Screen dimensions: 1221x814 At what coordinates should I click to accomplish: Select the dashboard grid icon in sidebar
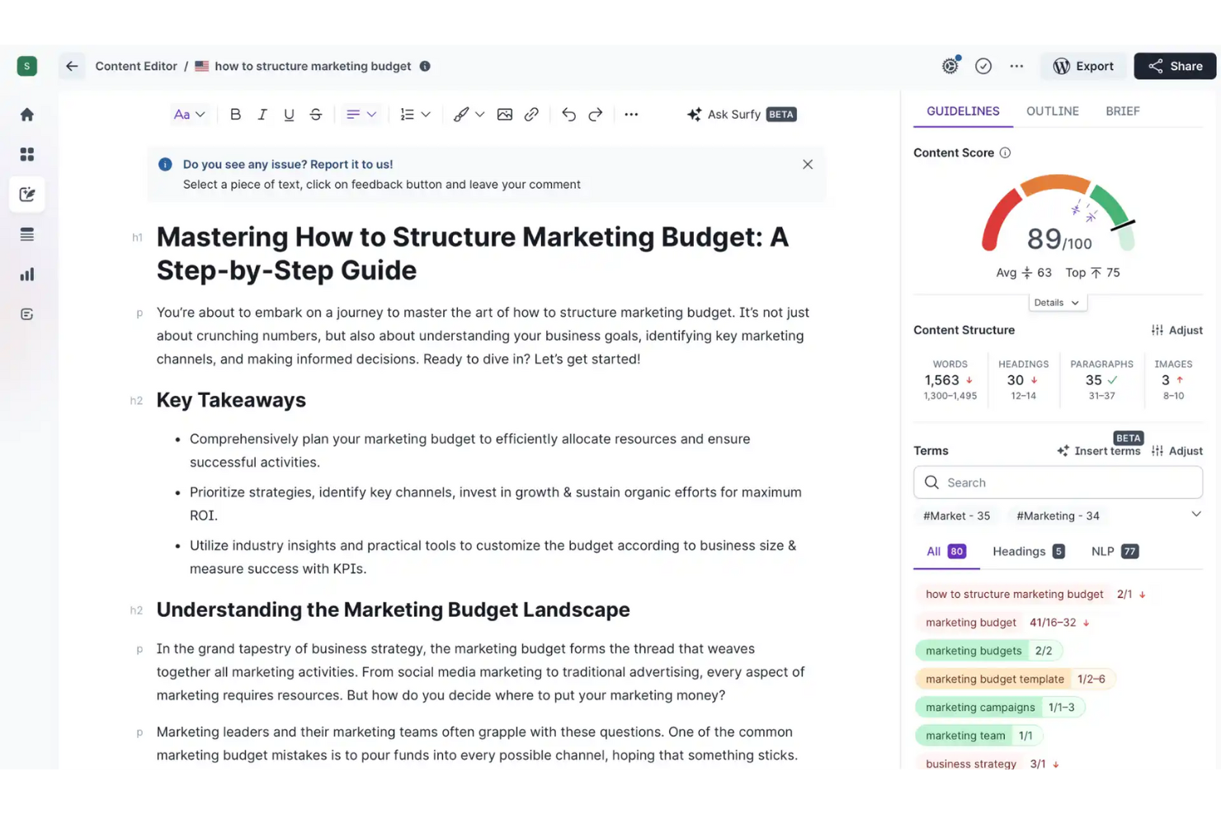(x=26, y=153)
